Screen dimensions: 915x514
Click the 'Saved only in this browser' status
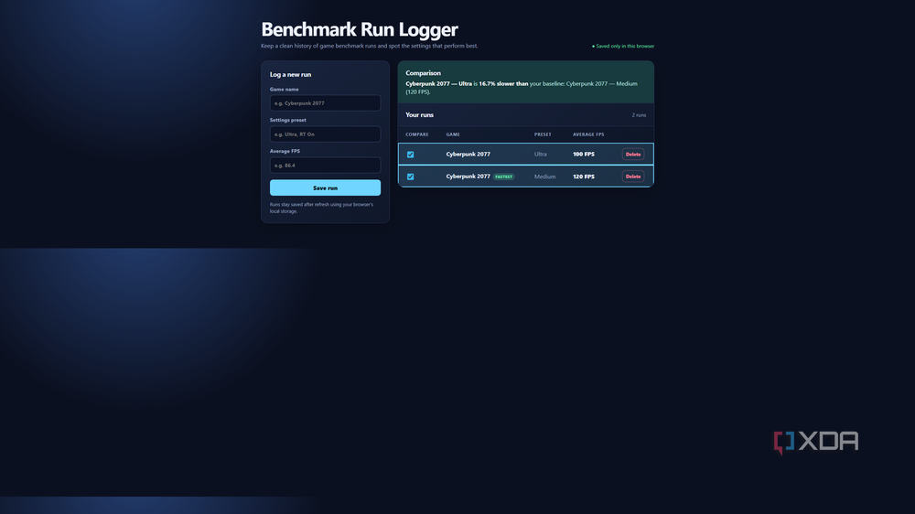click(622, 46)
